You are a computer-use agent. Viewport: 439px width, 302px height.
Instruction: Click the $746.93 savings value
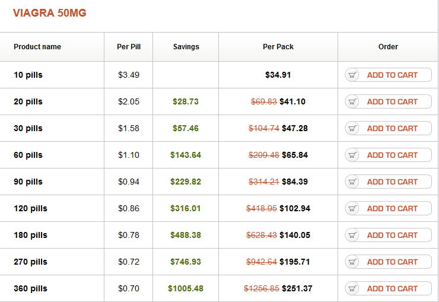186,262
